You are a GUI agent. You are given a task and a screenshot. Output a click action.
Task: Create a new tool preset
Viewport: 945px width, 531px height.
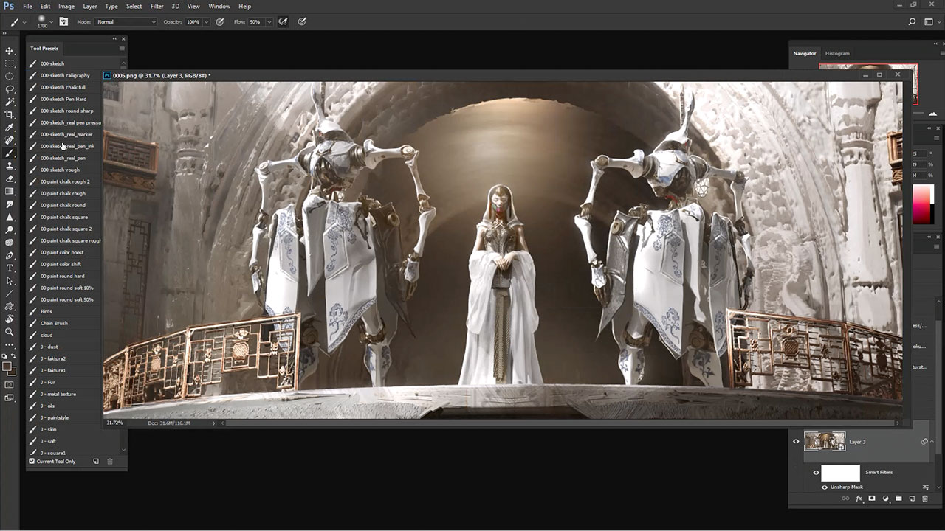pos(96,462)
